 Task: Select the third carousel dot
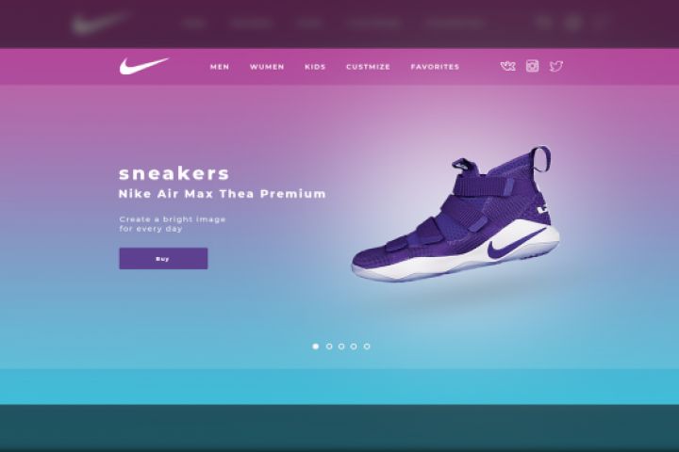pyautogui.click(x=341, y=347)
